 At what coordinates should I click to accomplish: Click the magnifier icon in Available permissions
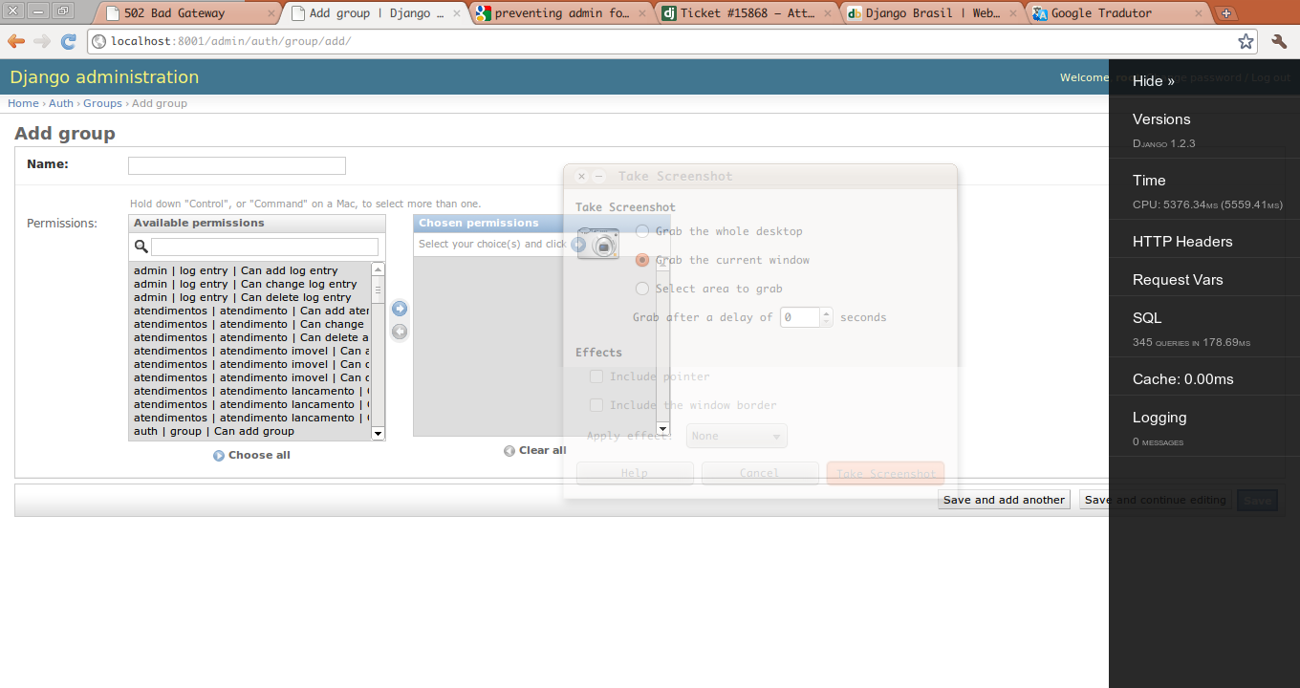pyautogui.click(x=141, y=247)
